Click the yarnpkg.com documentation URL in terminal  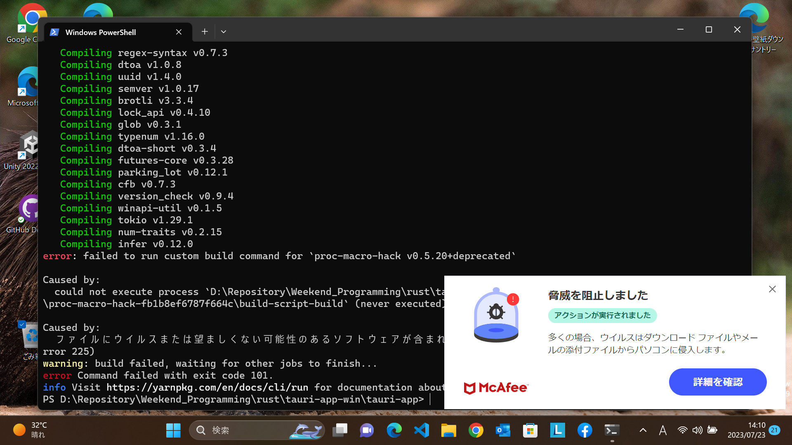pos(207,387)
